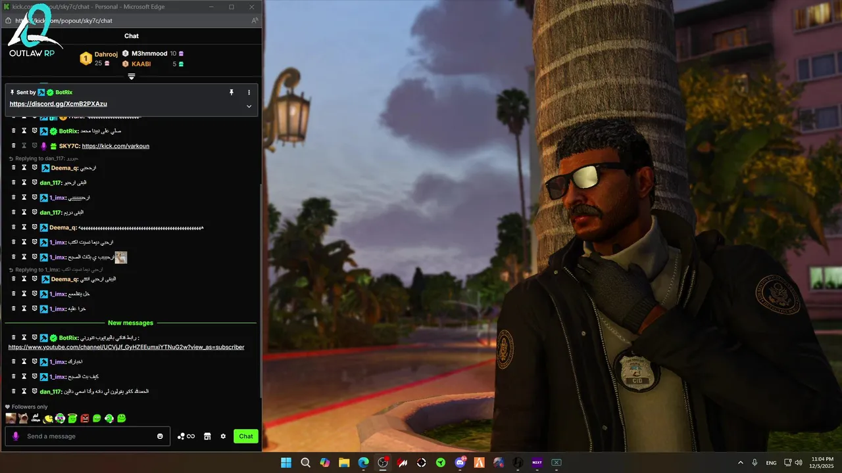Image resolution: width=842 pixels, height=473 pixels.
Task: Open Discord from the taskbar
Action: pyautogui.click(x=460, y=462)
